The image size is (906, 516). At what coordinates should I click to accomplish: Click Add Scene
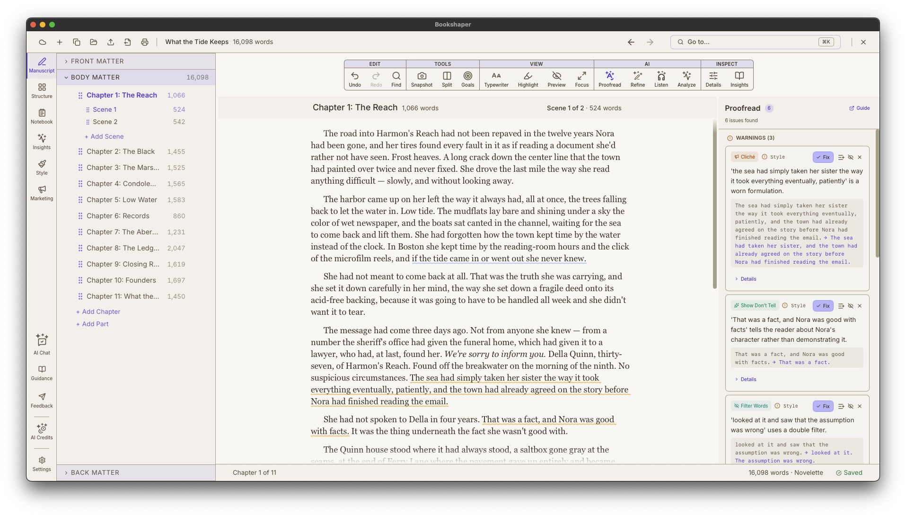tap(104, 136)
